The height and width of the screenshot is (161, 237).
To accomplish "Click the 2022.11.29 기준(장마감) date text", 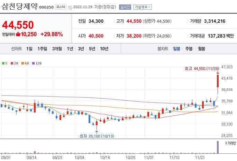I will point(95,7).
